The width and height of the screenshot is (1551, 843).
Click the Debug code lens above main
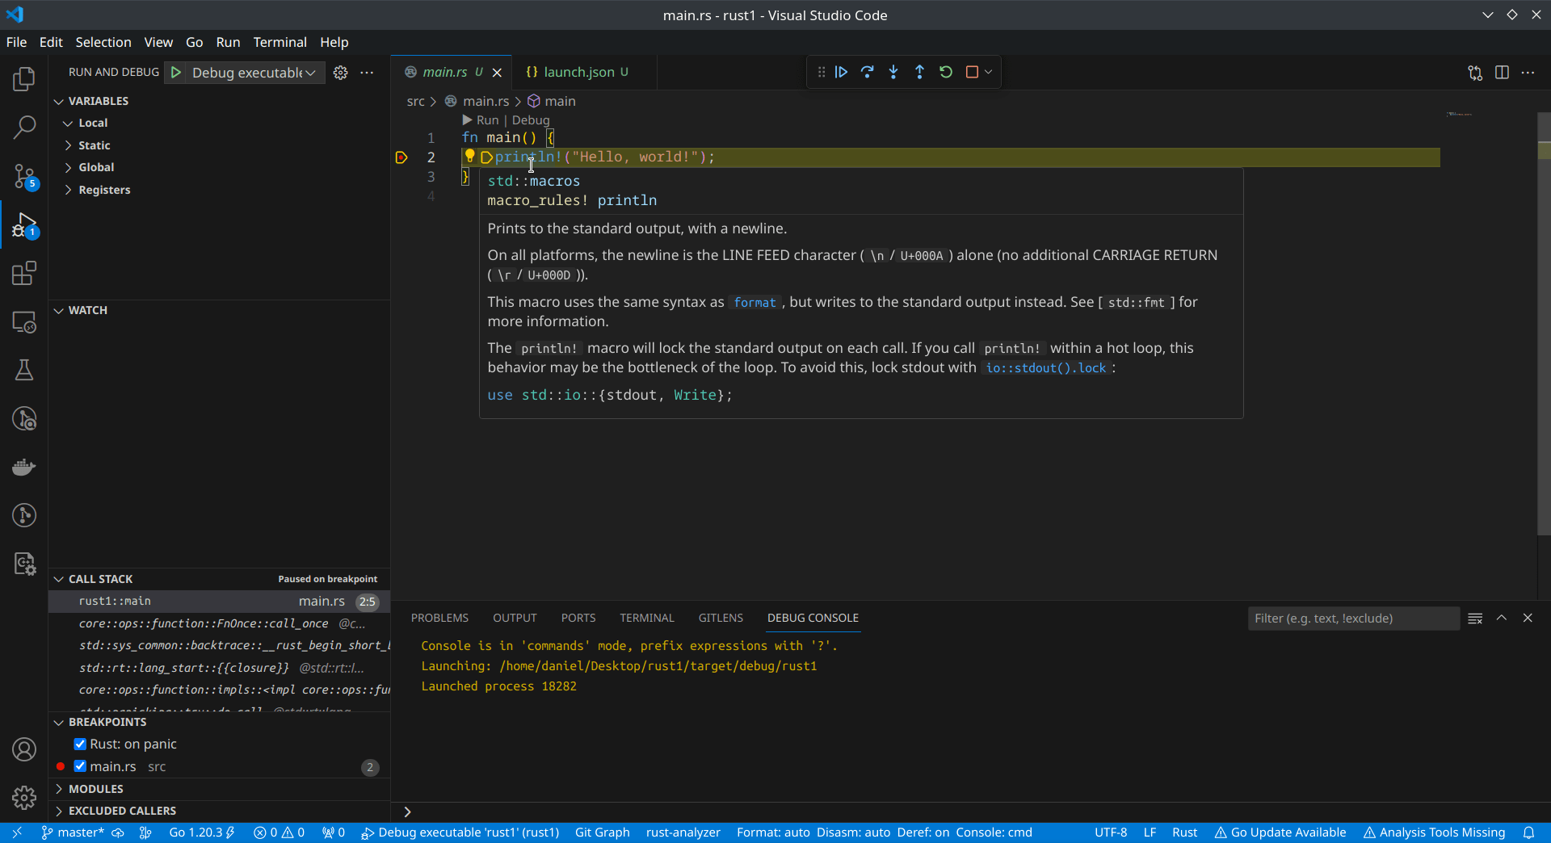(x=531, y=120)
